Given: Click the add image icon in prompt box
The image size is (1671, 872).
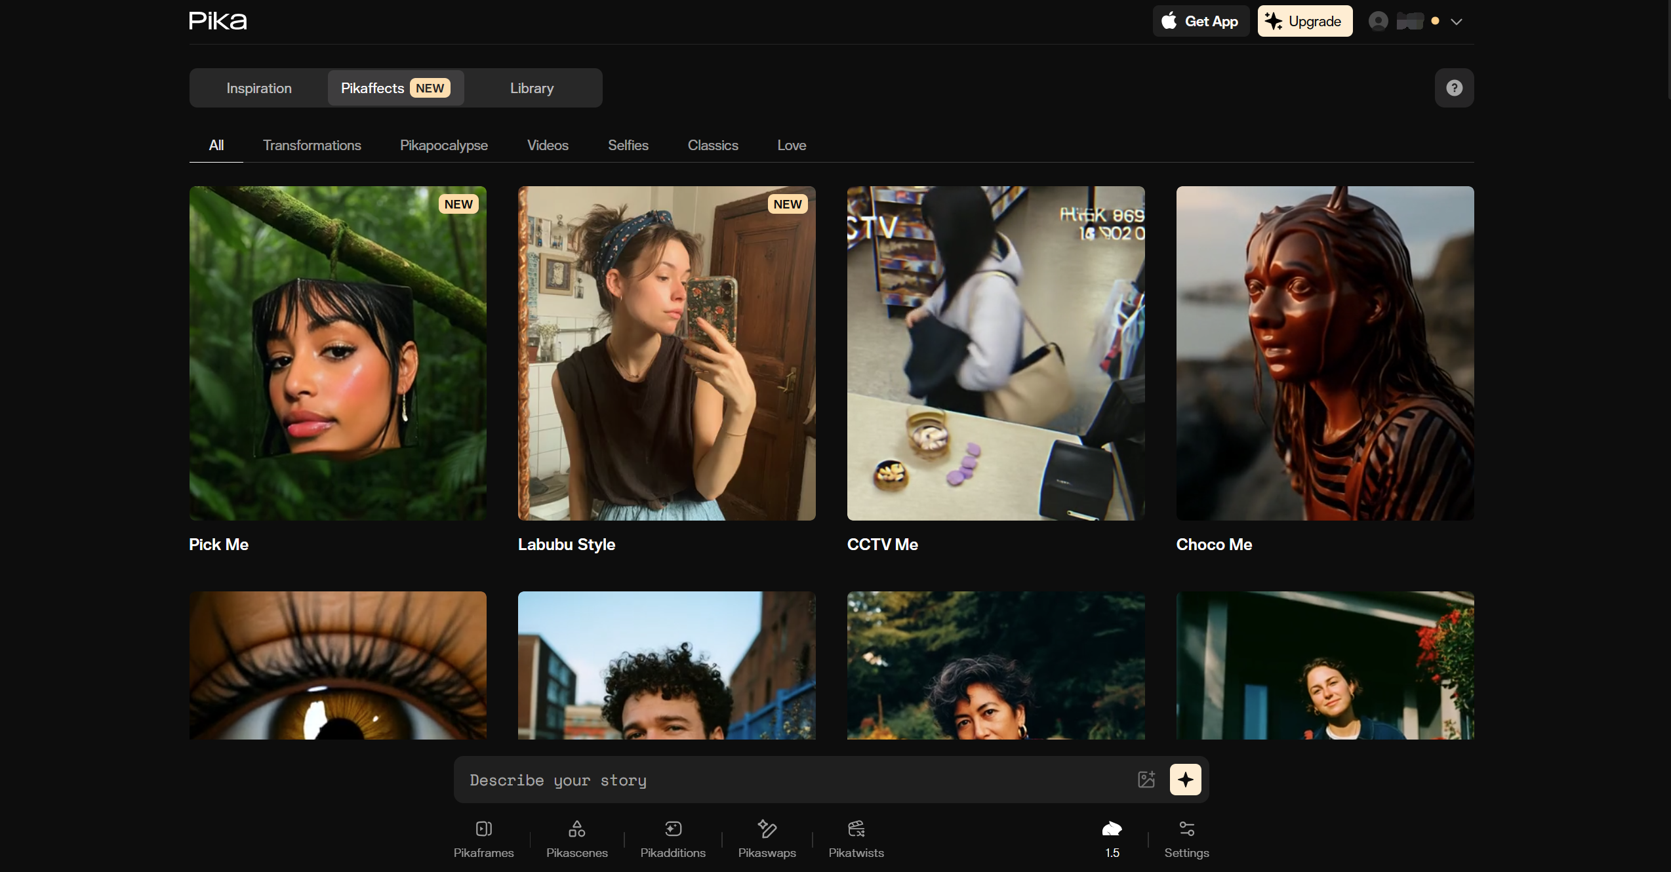Looking at the screenshot, I should click(x=1146, y=780).
